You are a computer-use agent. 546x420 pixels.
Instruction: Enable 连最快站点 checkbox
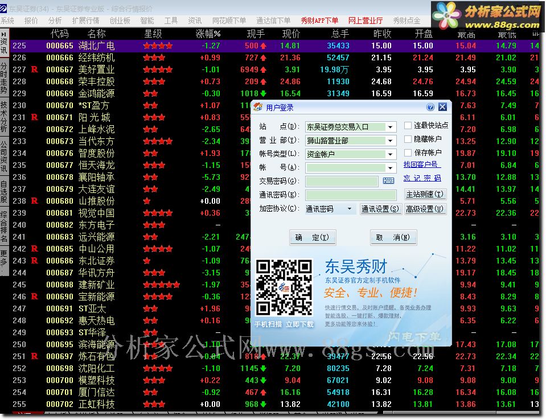[x=408, y=125]
